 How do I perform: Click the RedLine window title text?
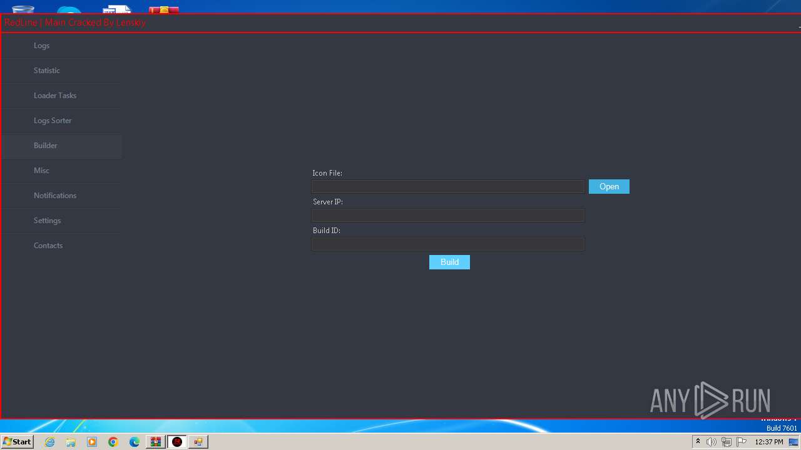tap(75, 22)
